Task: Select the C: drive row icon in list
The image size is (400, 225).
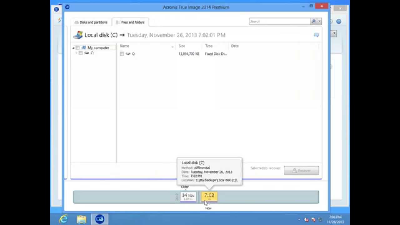Action: pos(128,54)
